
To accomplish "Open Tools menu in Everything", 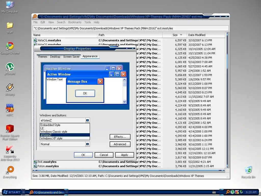I will (x=88, y=22).
